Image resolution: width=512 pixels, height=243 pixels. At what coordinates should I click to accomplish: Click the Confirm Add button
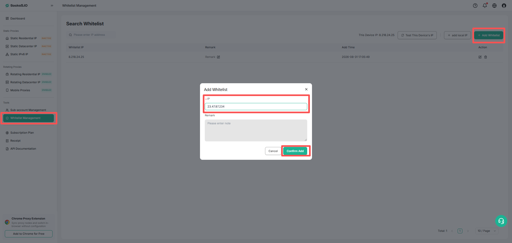[x=295, y=151]
